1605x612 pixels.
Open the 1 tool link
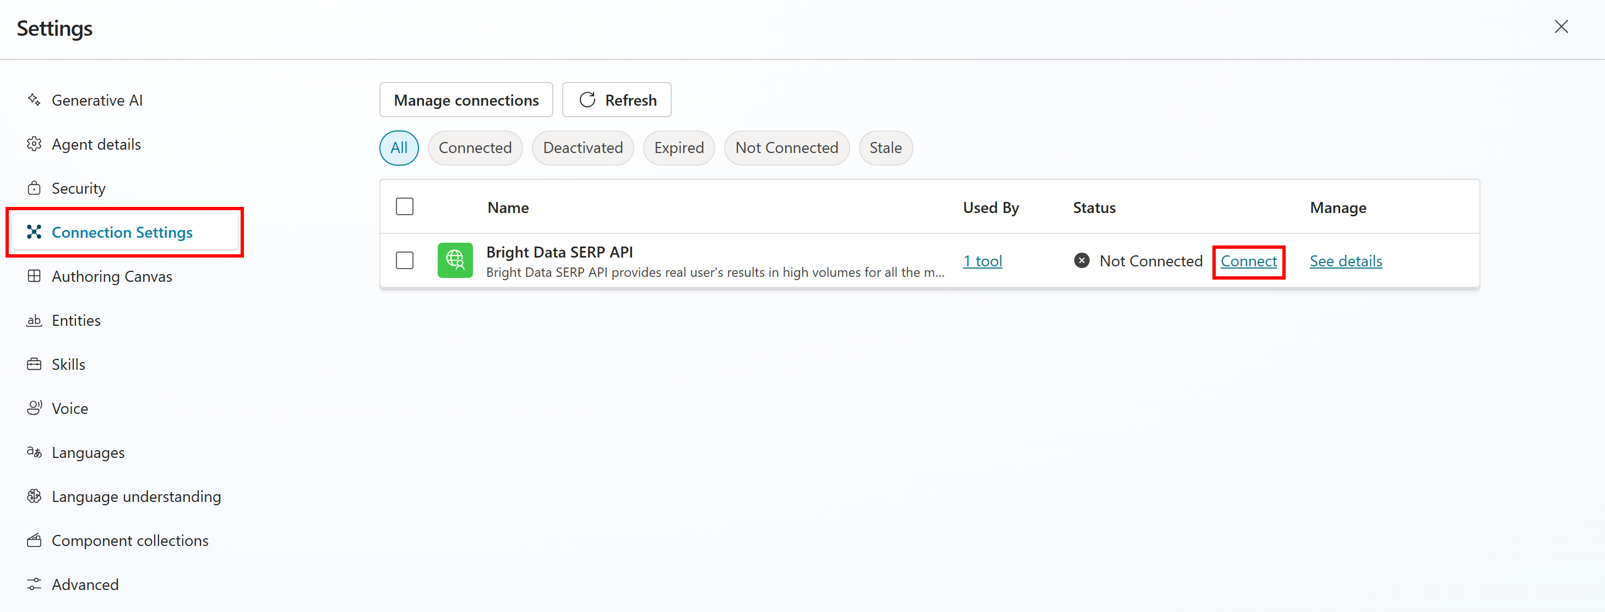pyautogui.click(x=983, y=261)
